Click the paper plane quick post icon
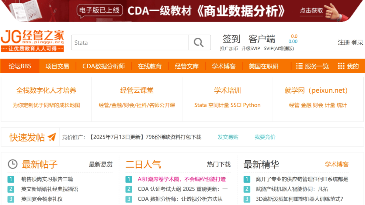 (x=52, y=137)
